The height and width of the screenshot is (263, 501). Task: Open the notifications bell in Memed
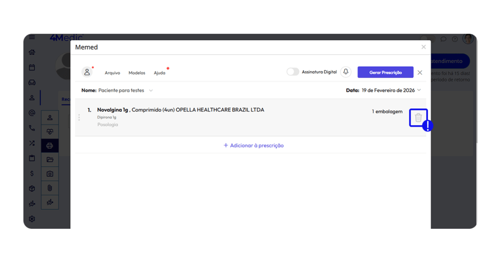pyautogui.click(x=346, y=72)
